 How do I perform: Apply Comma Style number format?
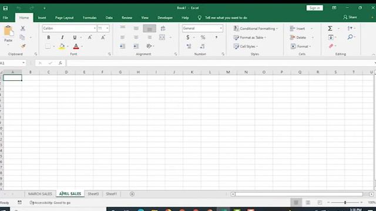click(216, 37)
